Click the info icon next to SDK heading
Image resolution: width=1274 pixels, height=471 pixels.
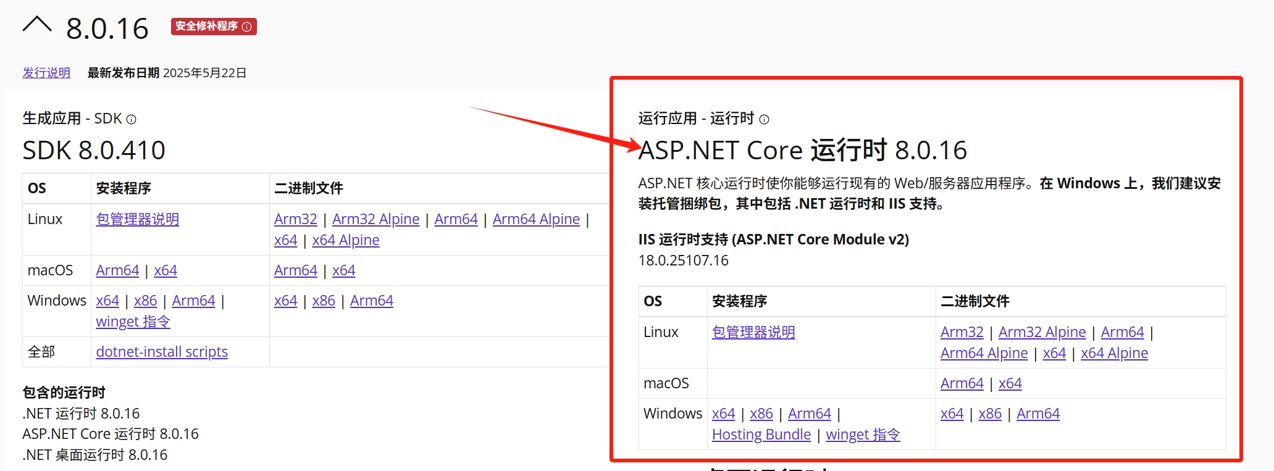pos(131,119)
